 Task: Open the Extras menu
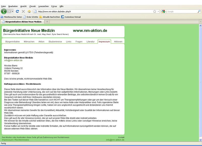pos(54,6)
